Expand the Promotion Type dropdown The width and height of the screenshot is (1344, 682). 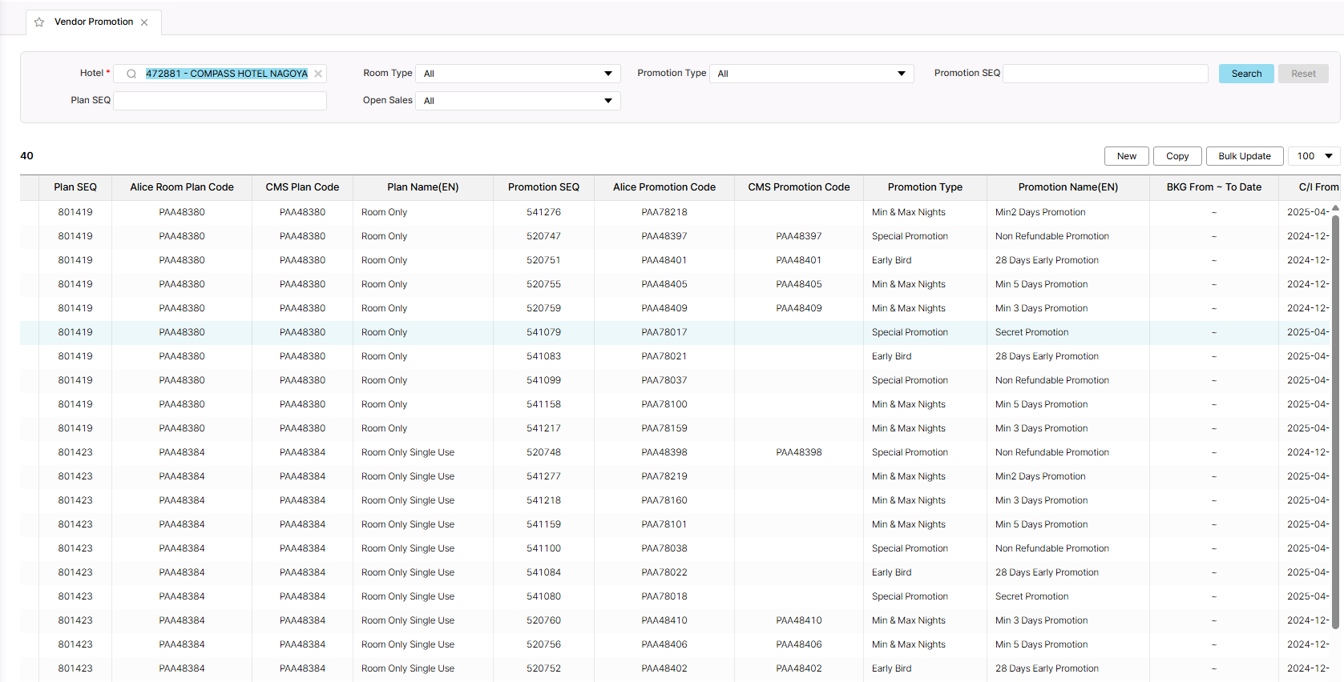(811, 74)
